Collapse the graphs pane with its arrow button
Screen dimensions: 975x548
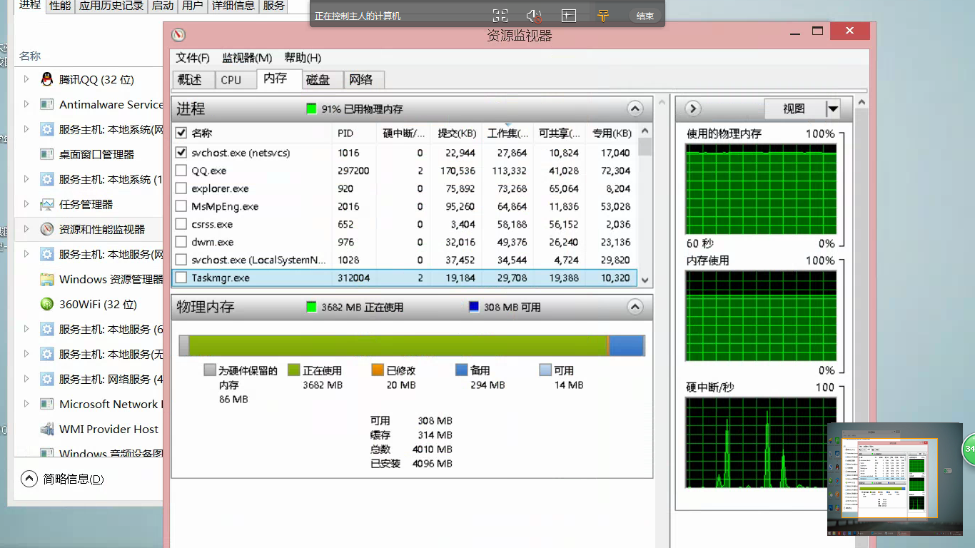[692, 108]
